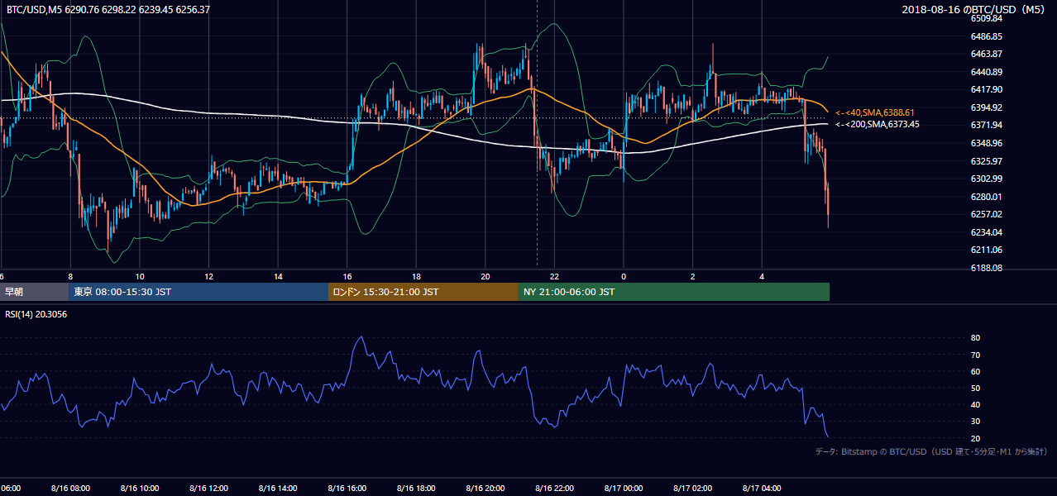Click the 東京 08:00-15:30 JST session bar
The width and height of the screenshot is (1057, 496).
(x=198, y=292)
